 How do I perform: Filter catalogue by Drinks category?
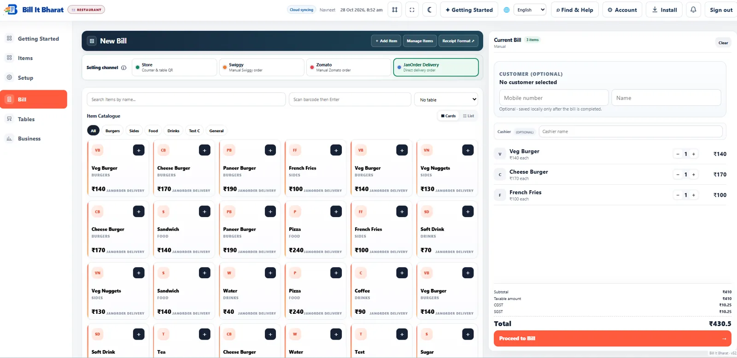click(x=173, y=131)
